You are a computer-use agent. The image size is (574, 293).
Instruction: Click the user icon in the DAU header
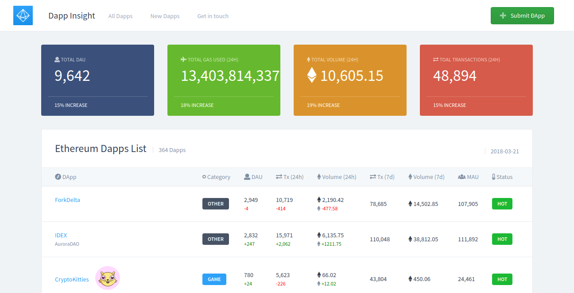tap(247, 177)
